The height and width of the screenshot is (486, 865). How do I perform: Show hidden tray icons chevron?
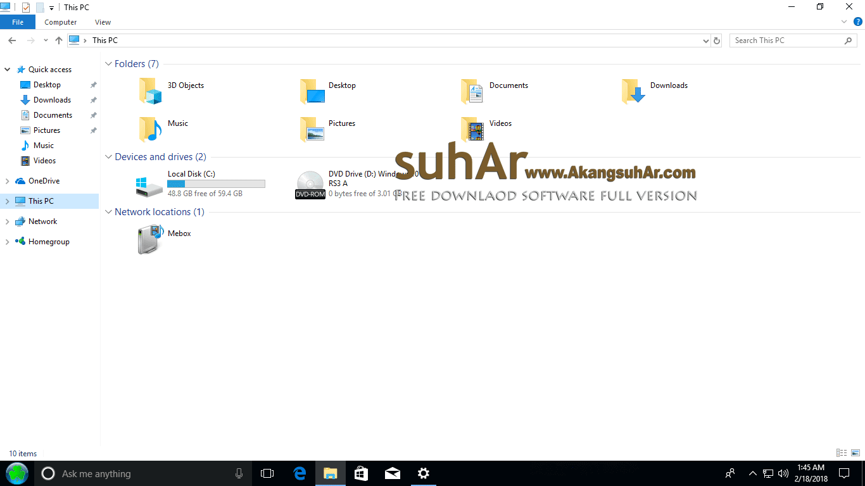752,473
